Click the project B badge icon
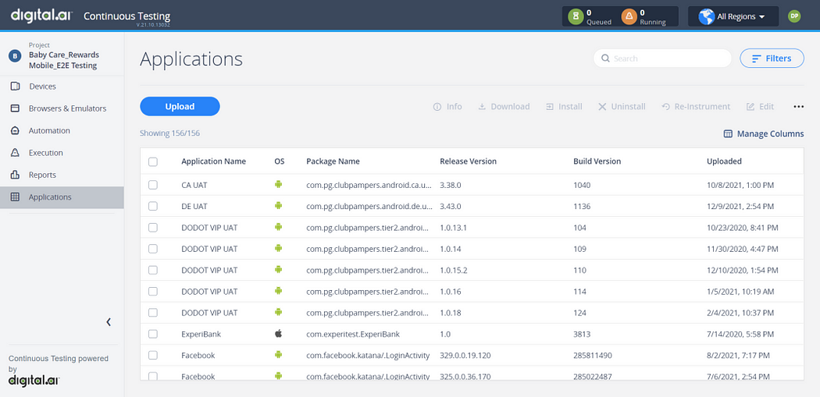Image resolution: width=820 pixels, height=397 pixels. [x=15, y=56]
